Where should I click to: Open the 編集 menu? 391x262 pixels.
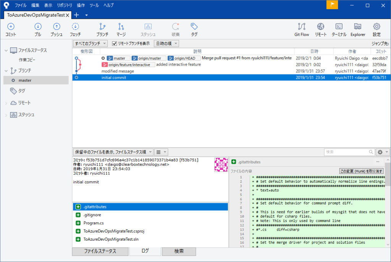pos(35,5)
